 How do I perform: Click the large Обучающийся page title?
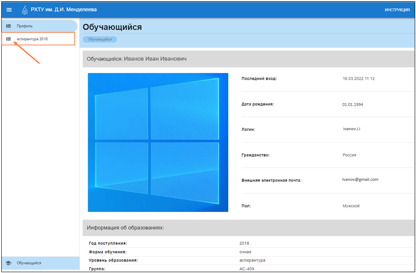click(112, 27)
